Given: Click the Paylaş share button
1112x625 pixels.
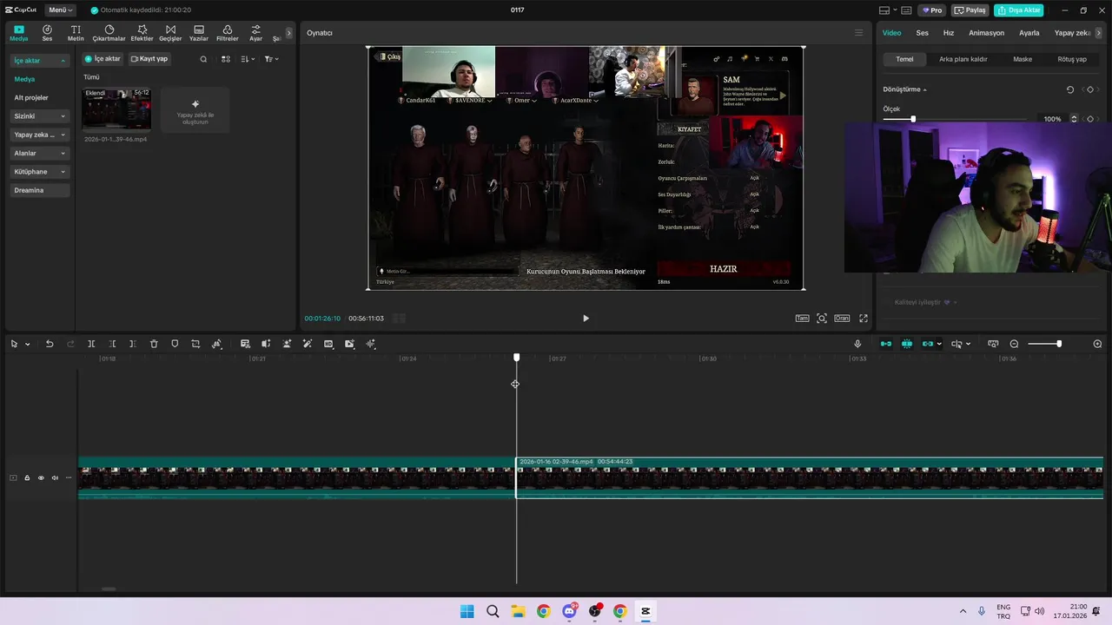Looking at the screenshot, I should pos(970,10).
